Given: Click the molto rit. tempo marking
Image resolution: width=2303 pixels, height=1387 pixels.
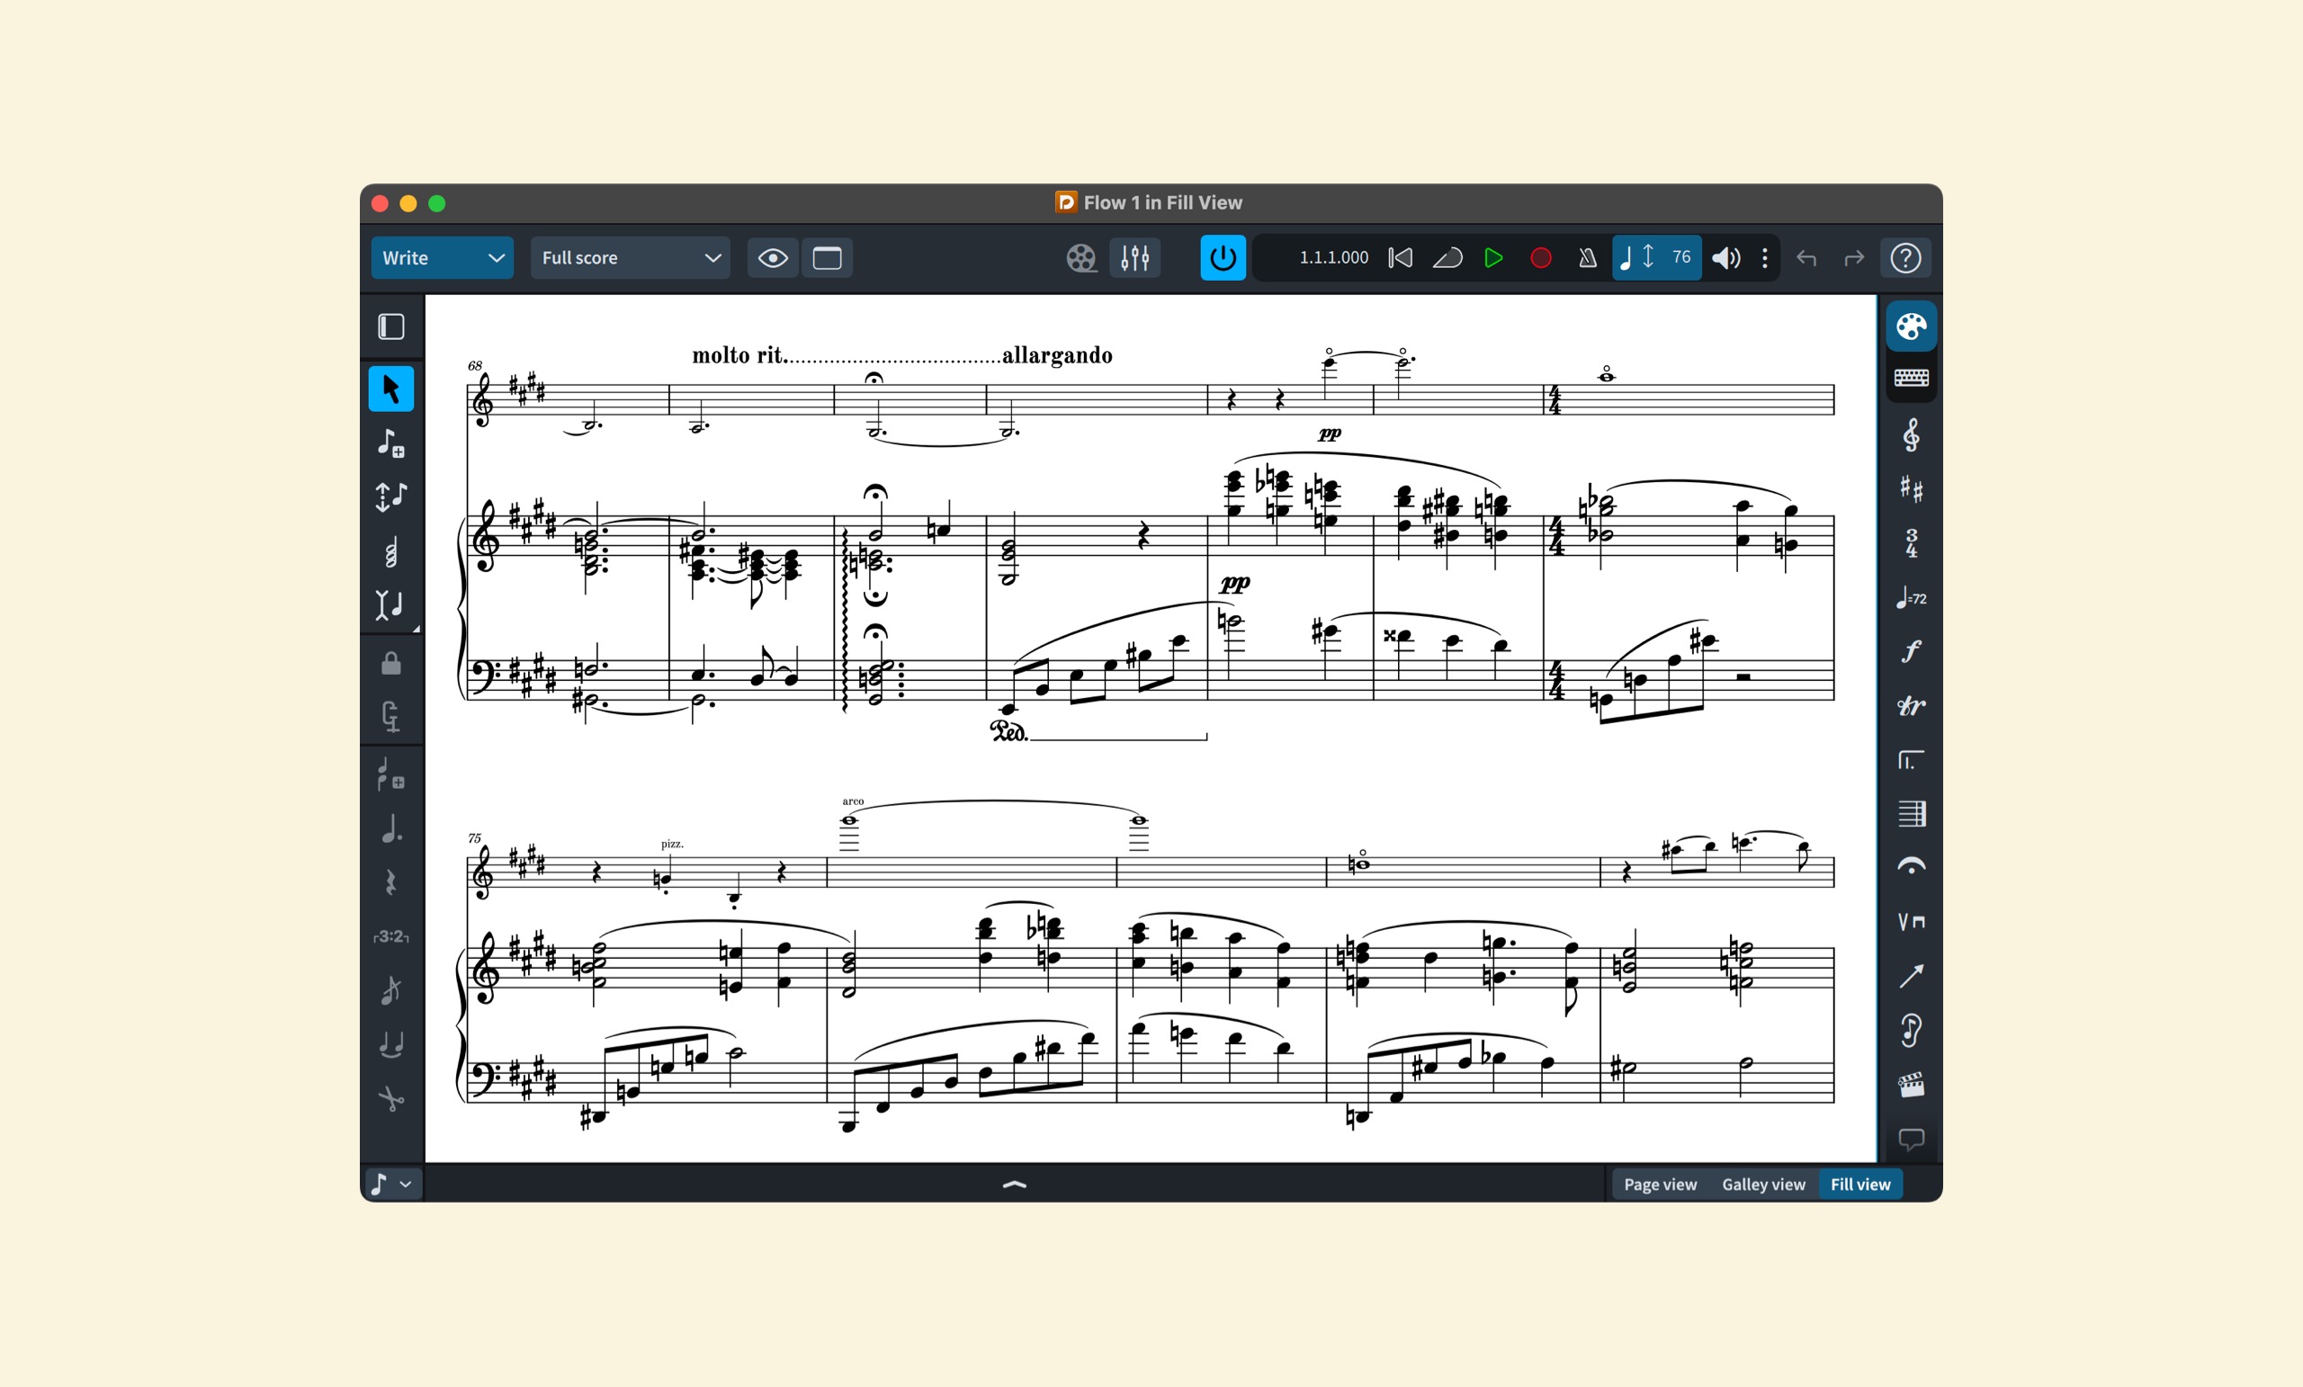Looking at the screenshot, I should [x=739, y=355].
